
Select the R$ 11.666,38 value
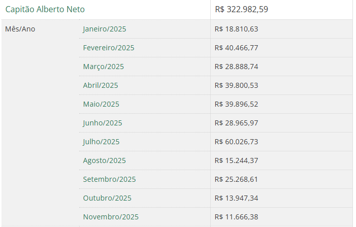[236, 217]
